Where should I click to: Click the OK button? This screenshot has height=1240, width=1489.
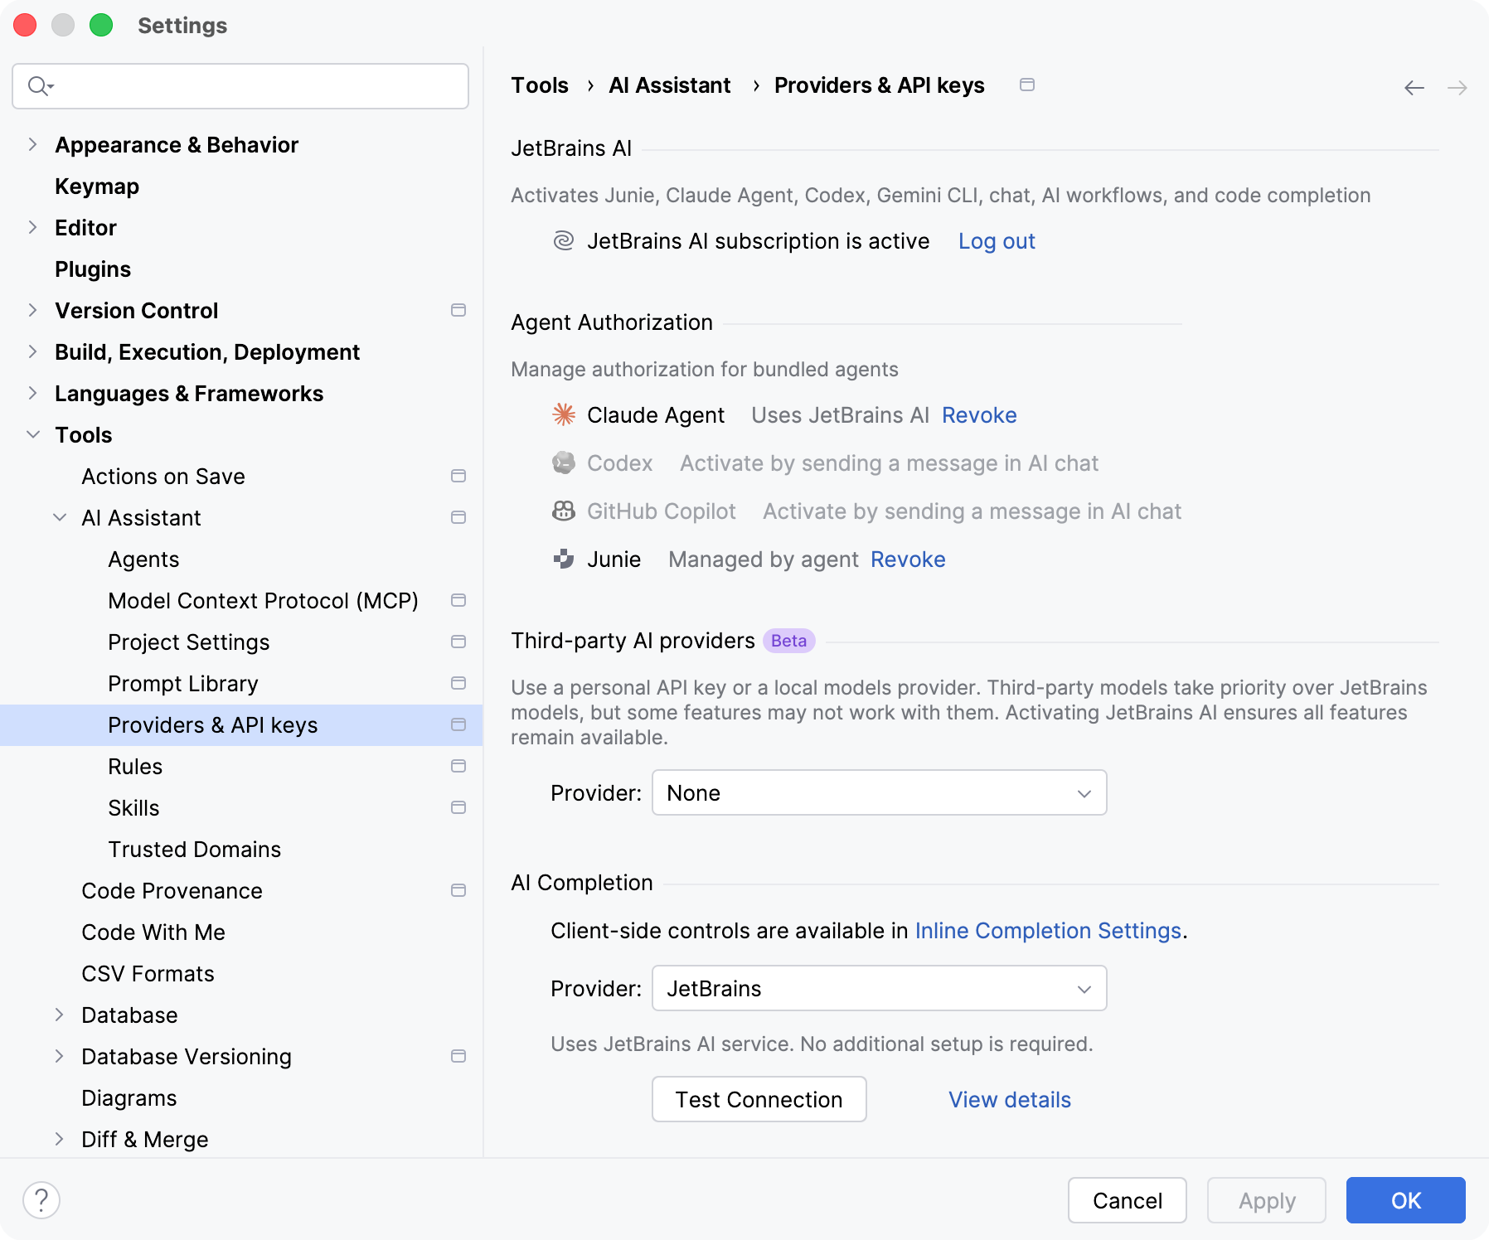1405,1199
